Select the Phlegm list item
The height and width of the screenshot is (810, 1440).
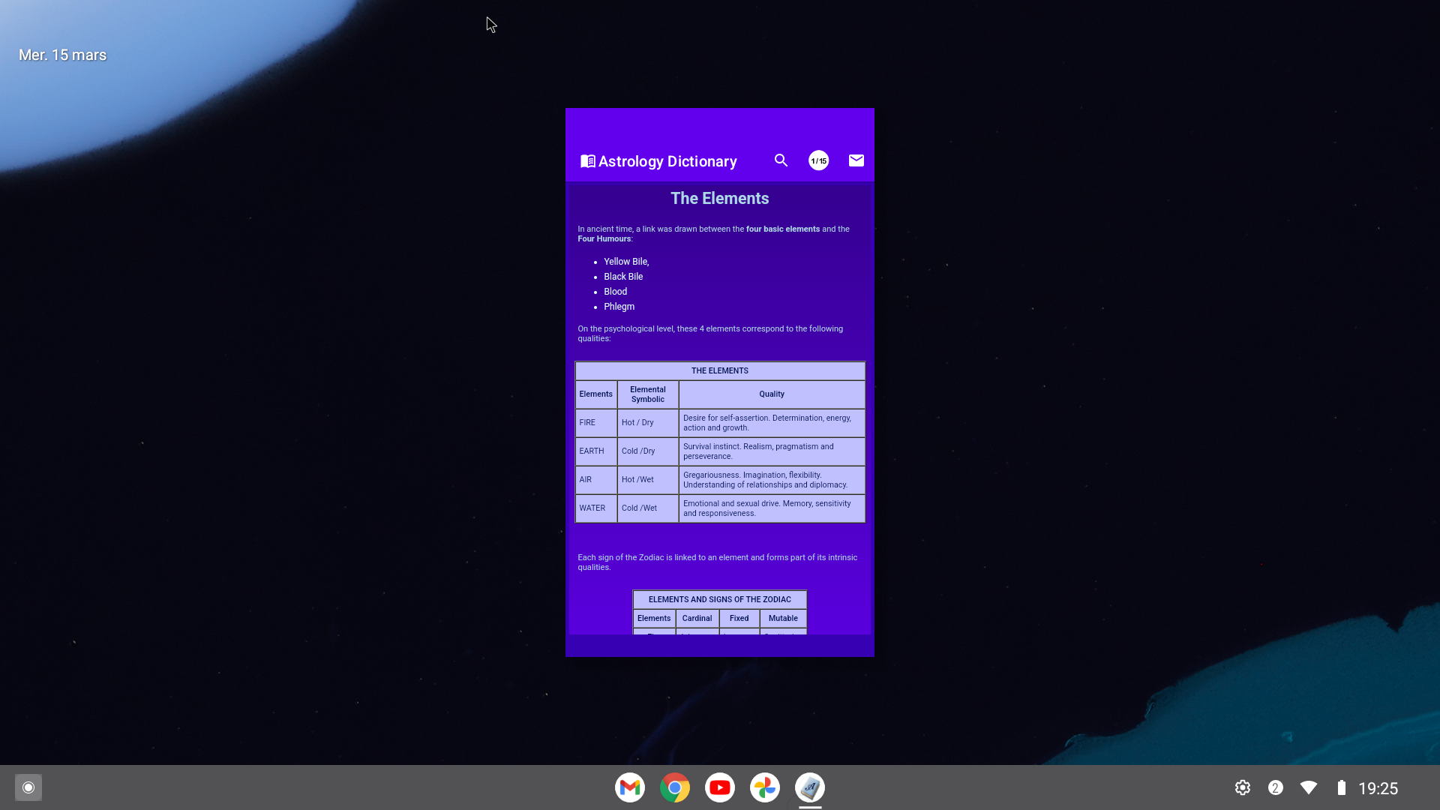pos(619,307)
